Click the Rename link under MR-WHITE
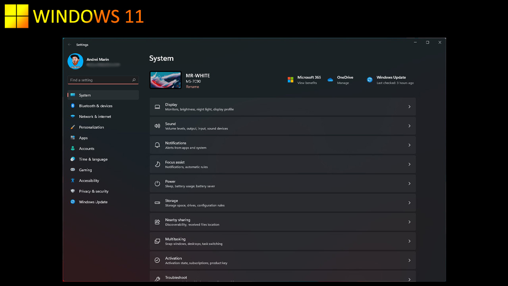This screenshot has width=508, height=286. (192, 87)
